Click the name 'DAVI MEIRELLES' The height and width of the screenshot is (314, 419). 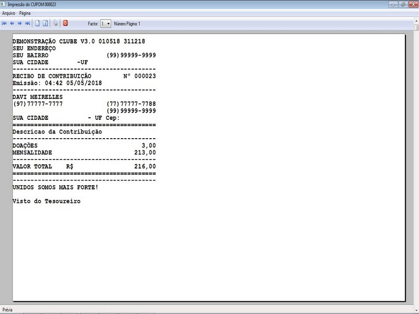[38, 97]
